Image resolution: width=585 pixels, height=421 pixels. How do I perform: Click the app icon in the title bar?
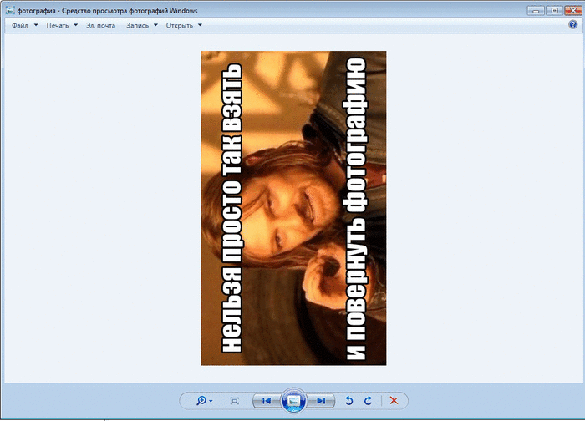[x=9, y=9]
